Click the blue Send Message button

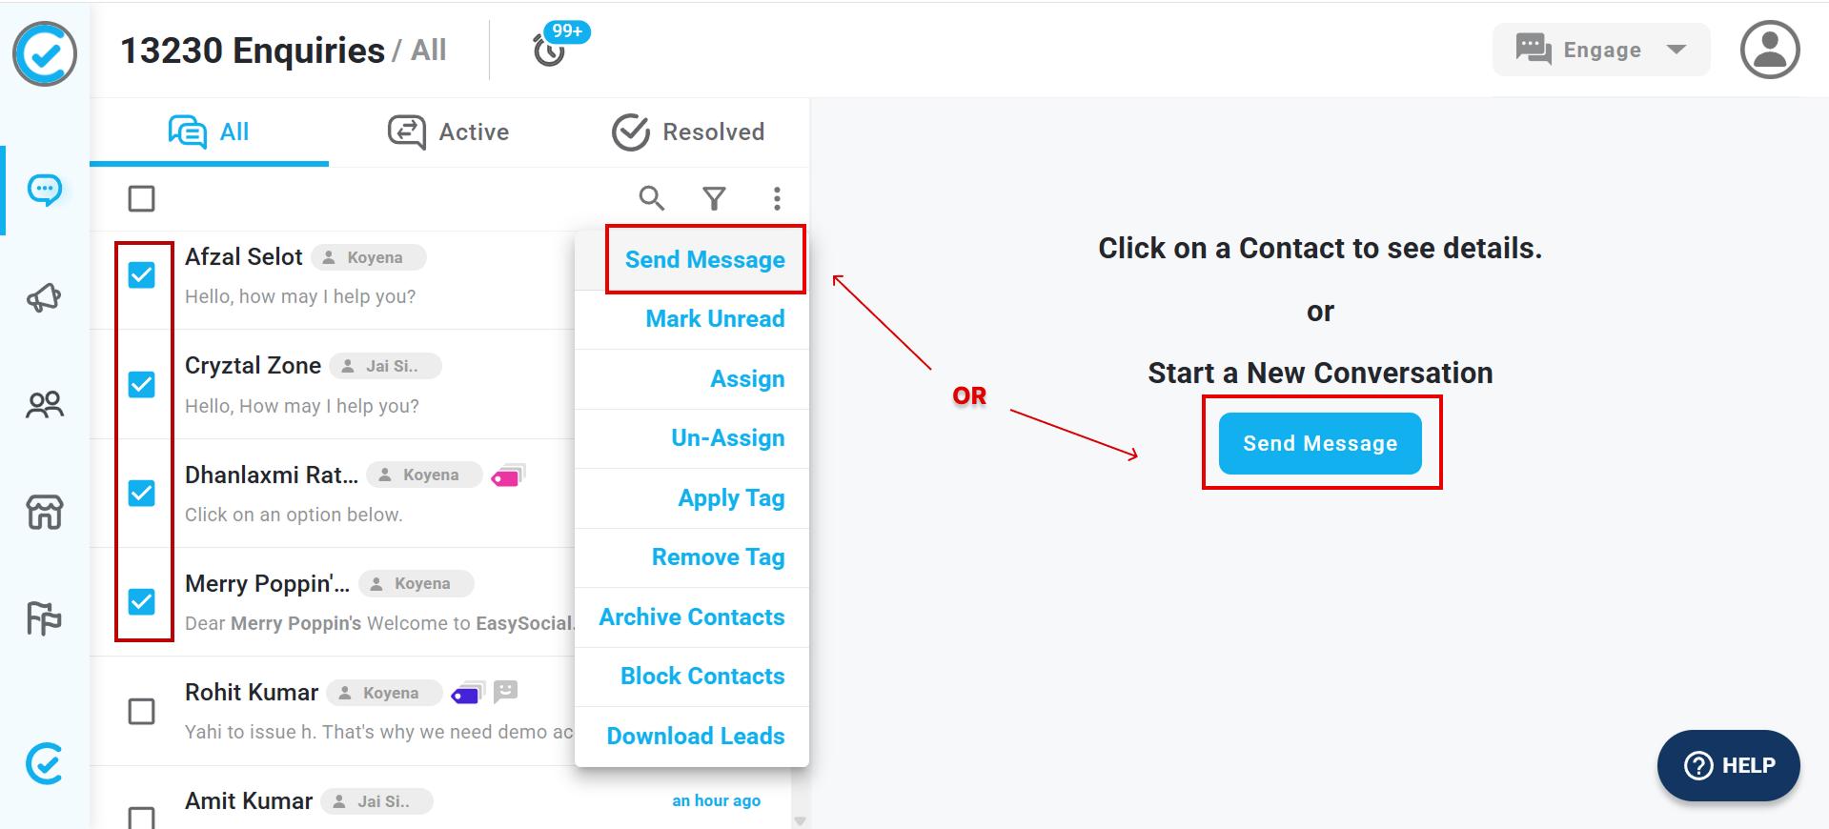point(1320,443)
